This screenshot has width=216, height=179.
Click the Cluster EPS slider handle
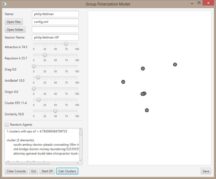pyautogui.click(x=39, y=99)
